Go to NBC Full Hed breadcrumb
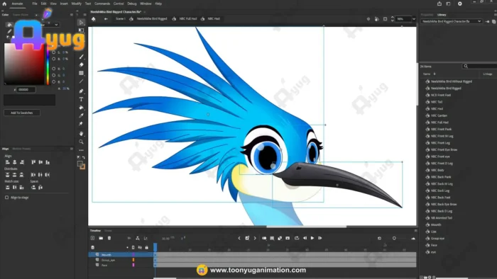 [188, 19]
